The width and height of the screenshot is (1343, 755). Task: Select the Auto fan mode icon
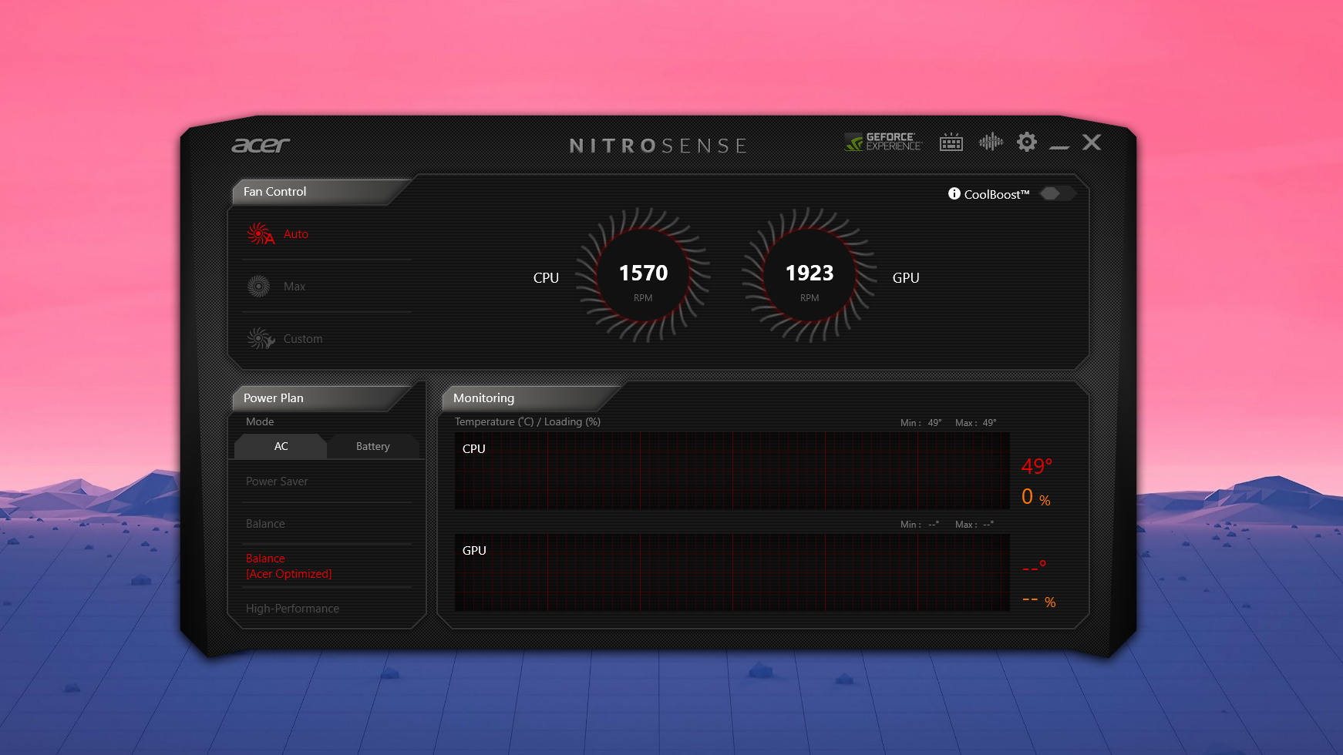pyautogui.click(x=259, y=233)
